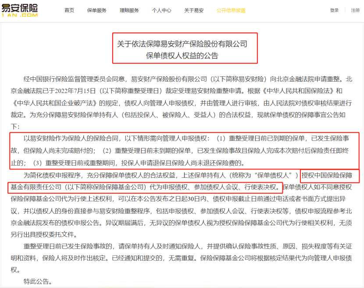Click the line starting 议，并以债权人的身份直接参与

[181, 211]
